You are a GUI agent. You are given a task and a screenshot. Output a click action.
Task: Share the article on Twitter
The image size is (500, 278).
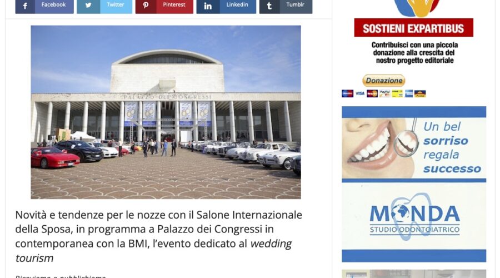(x=104, y=6)
